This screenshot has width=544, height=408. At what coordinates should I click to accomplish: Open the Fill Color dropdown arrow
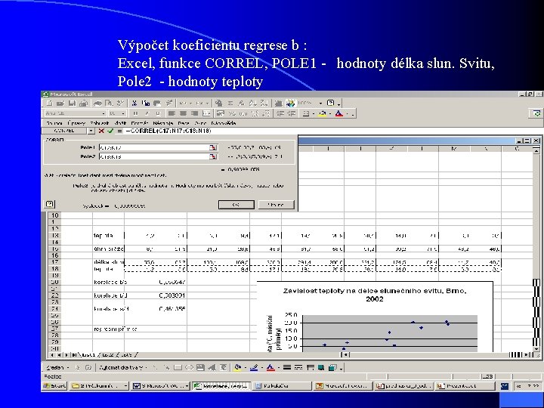point(329,113)
